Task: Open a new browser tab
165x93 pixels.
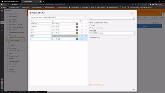Action: [44, 2]
